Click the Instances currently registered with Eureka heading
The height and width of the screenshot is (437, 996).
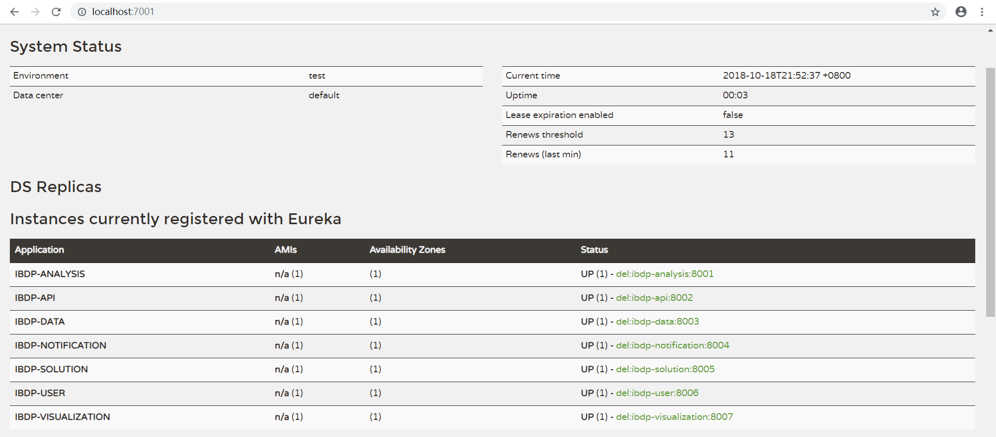click(x=176, y=219)
